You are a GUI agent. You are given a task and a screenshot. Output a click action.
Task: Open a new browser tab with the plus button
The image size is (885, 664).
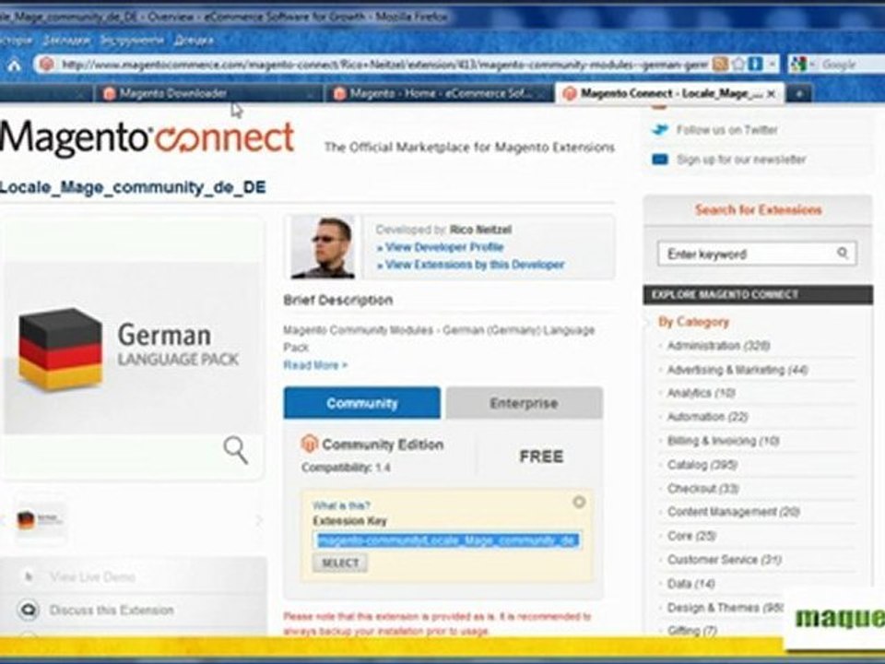click(799, 94)
